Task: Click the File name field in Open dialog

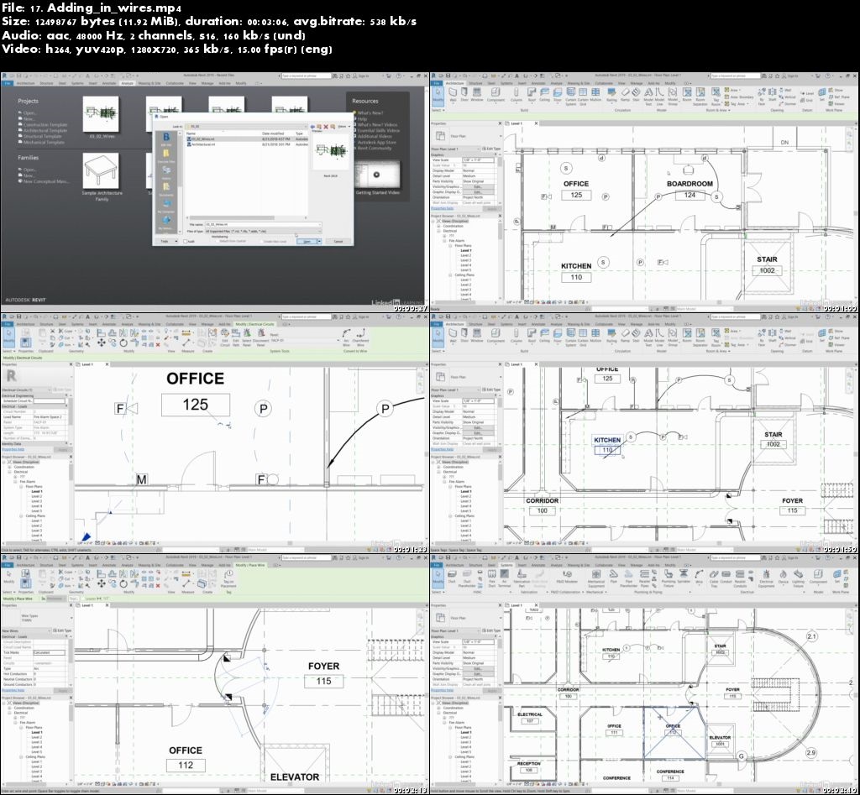Action: (263, 224)
